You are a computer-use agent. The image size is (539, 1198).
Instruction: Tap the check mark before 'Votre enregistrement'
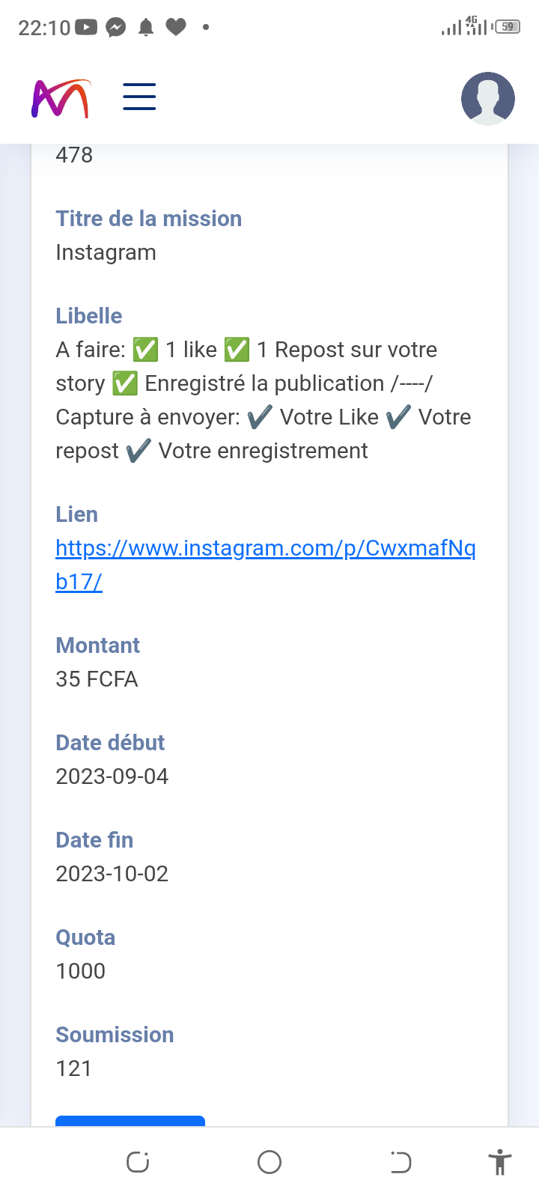(138, 451)
